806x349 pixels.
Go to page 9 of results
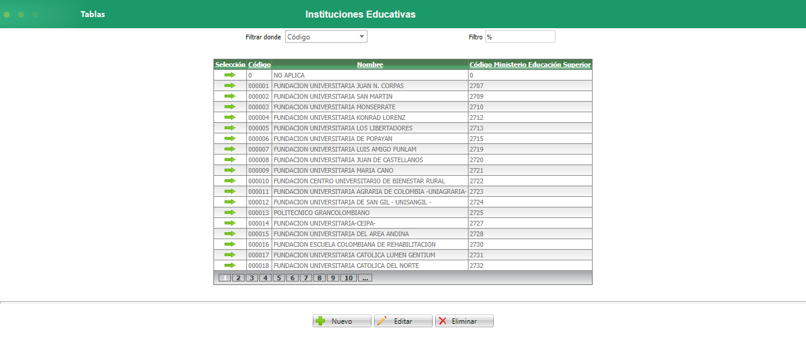[333, 278]
